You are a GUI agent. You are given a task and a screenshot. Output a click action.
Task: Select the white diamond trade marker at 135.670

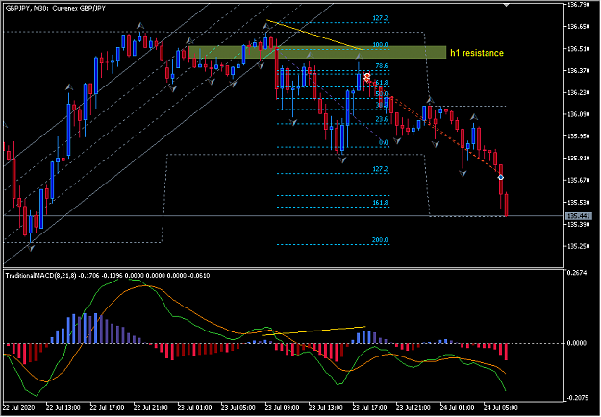coord(501,178)
